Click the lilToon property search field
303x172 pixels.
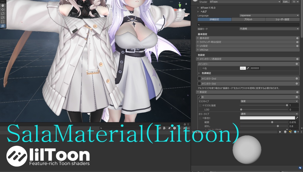click(x=249, y=25)
